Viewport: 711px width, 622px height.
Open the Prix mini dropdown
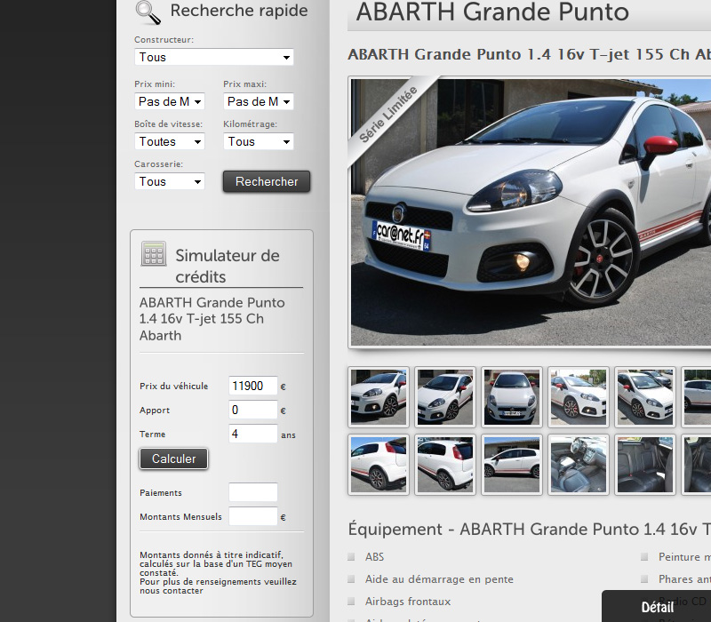(x=170, y=101)
